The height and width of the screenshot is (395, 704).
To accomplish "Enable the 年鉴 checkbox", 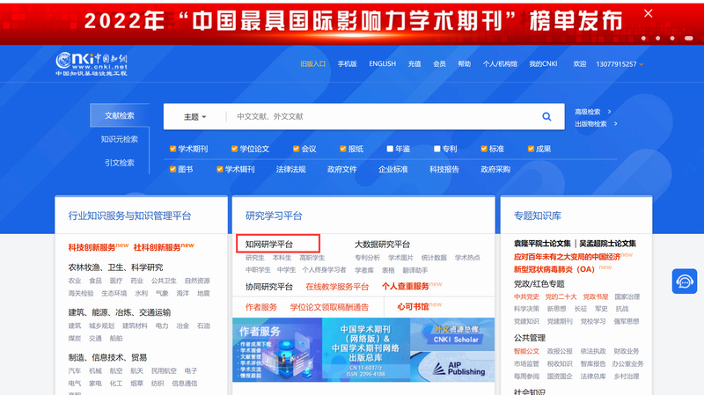I will pos(390,149).
